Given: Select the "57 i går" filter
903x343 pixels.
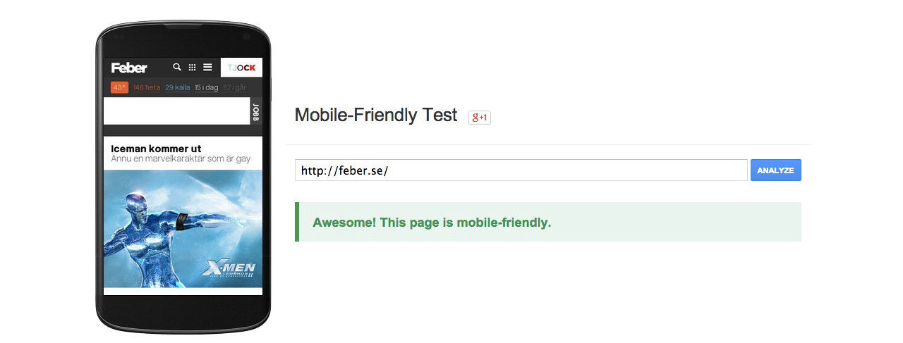Looking at the screenshot, I should (235, 87).
